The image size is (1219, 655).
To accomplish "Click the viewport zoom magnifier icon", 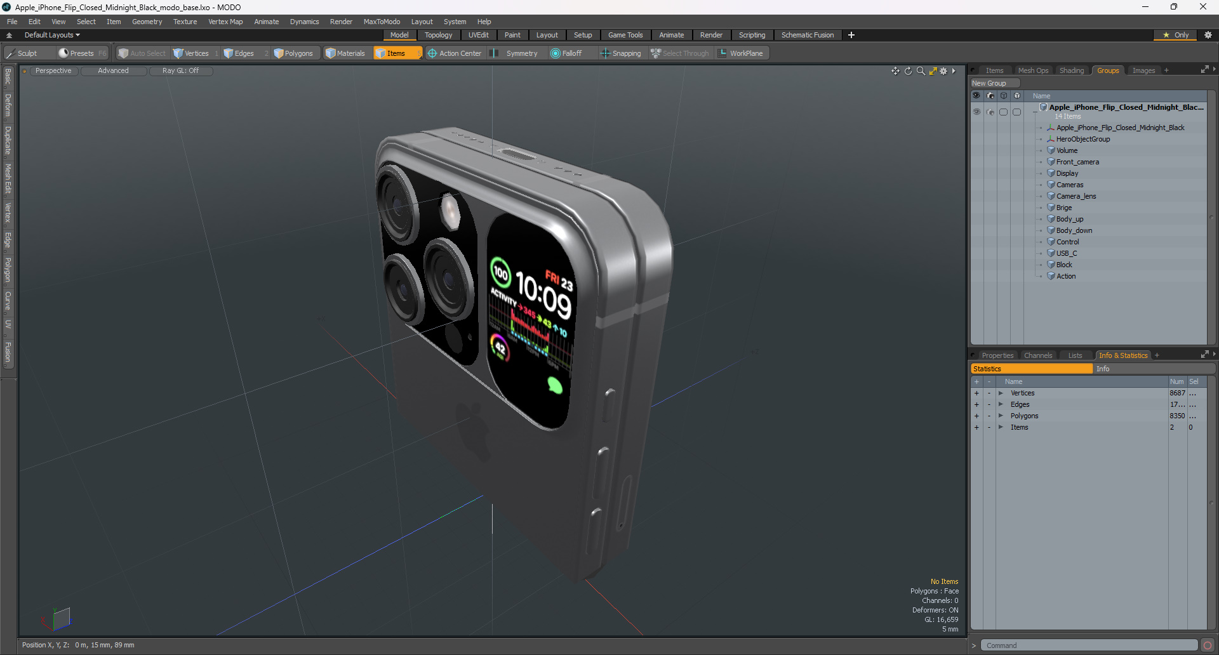I will 921,71.
